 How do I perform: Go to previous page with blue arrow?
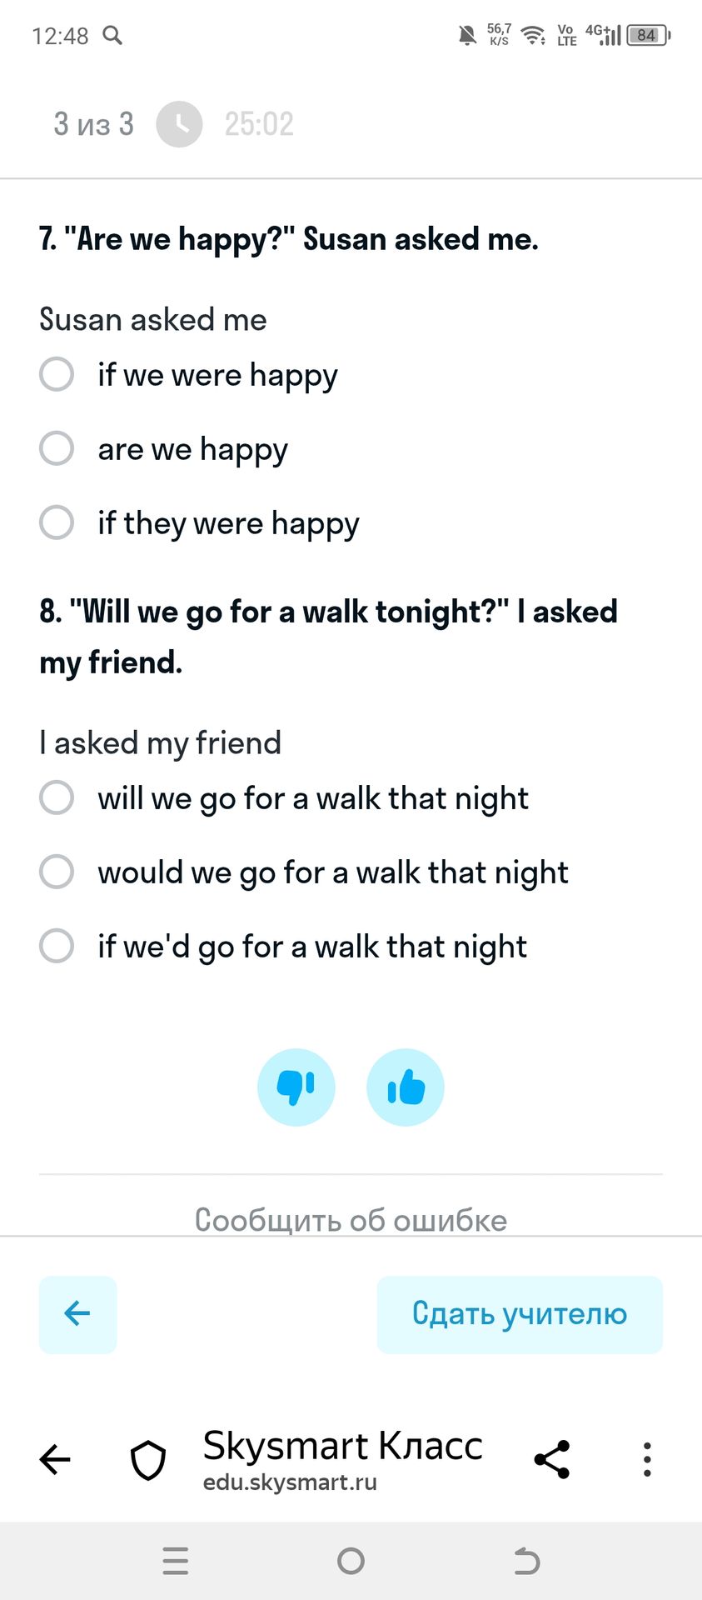click(x=77, y=1314)
